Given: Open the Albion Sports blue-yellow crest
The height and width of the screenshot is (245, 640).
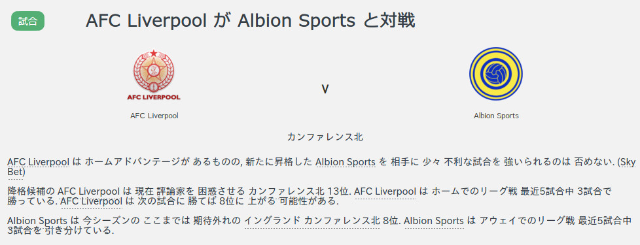Looking at the screenshot, I should [496, 74].
